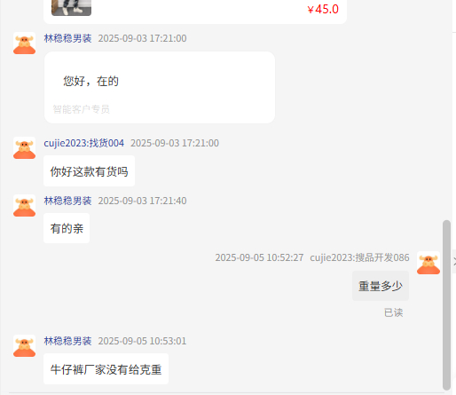Click avatar of cujie2023:搜品开发086
456x395 pixels.
point(428,263)
